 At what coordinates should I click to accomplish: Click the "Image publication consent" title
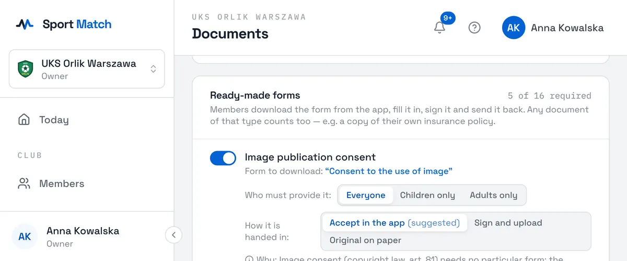click(x=310, y=157)
